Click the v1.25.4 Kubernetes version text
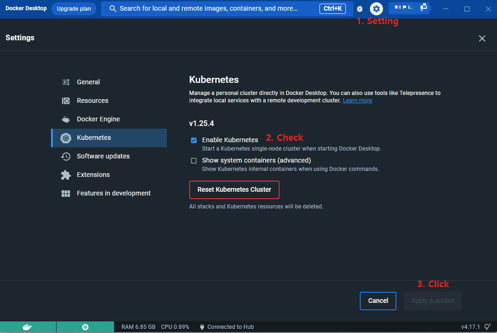 (202, 124)
